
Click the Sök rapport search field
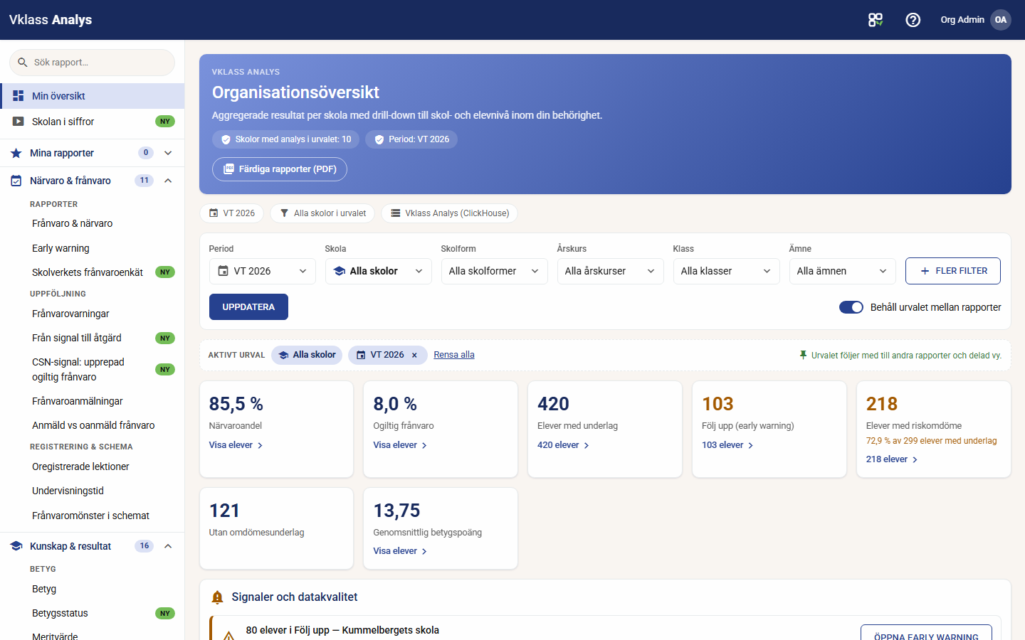tap(93, 63)
